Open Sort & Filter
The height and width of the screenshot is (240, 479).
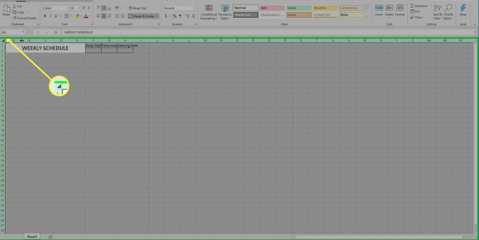(x=437, y=12)
